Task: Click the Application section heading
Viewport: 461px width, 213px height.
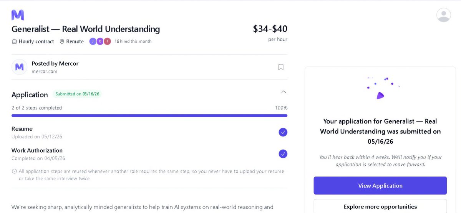Action: click(x=30, y=95)
